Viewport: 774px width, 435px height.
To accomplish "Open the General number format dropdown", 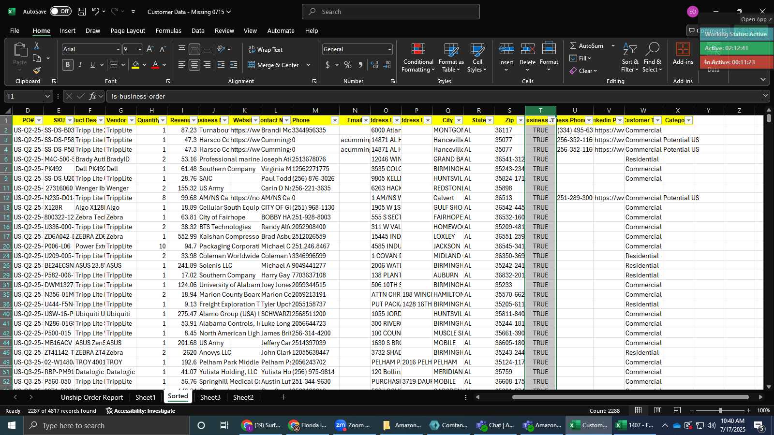I will point(389,49).
